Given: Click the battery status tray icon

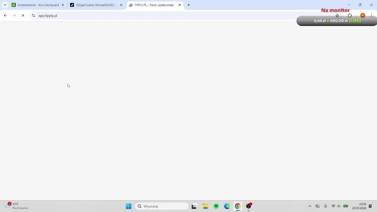Looking at the screenshot, I should (x=346, y=206).
